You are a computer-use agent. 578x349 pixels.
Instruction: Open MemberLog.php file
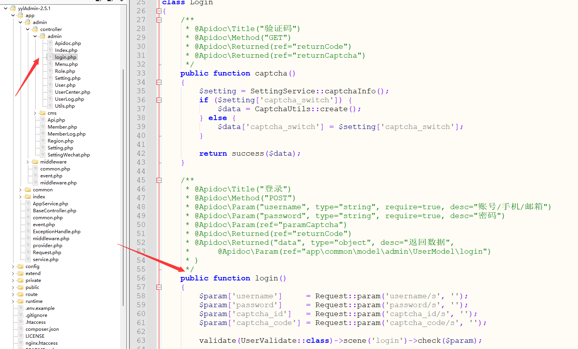67,134
